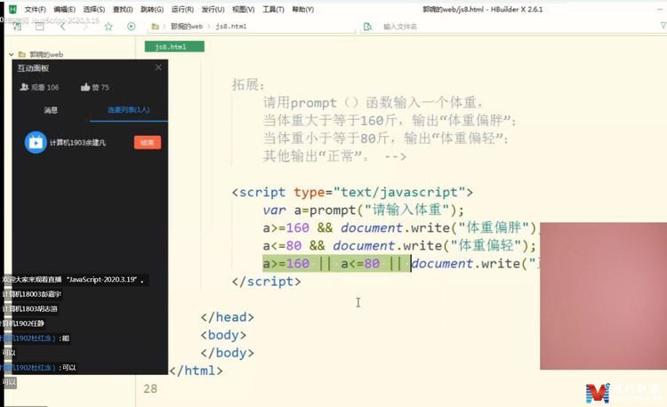
Task: Click the folder icon in breadcrumb bar
Action: pyautogui.click(x=156, y=27)
